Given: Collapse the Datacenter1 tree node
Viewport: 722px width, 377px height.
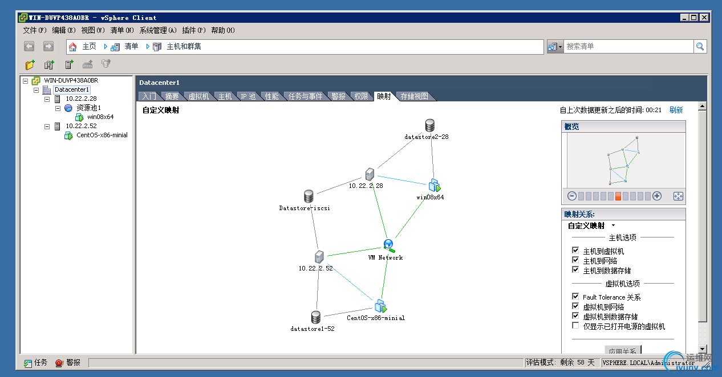Looking at the screenshot, I should point(36,90).
